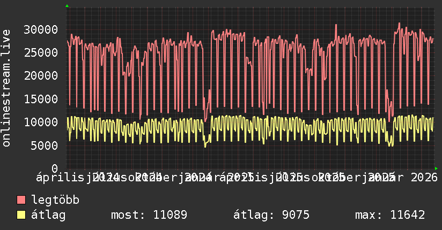Image resolution: width=442 pixels, height=230 pixels.
Task: Click the 20000 y-axis label
Action: pos(42,75)
